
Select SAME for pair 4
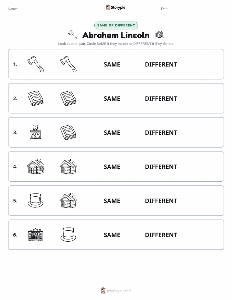pyautogui.click(x=112, y=167)
